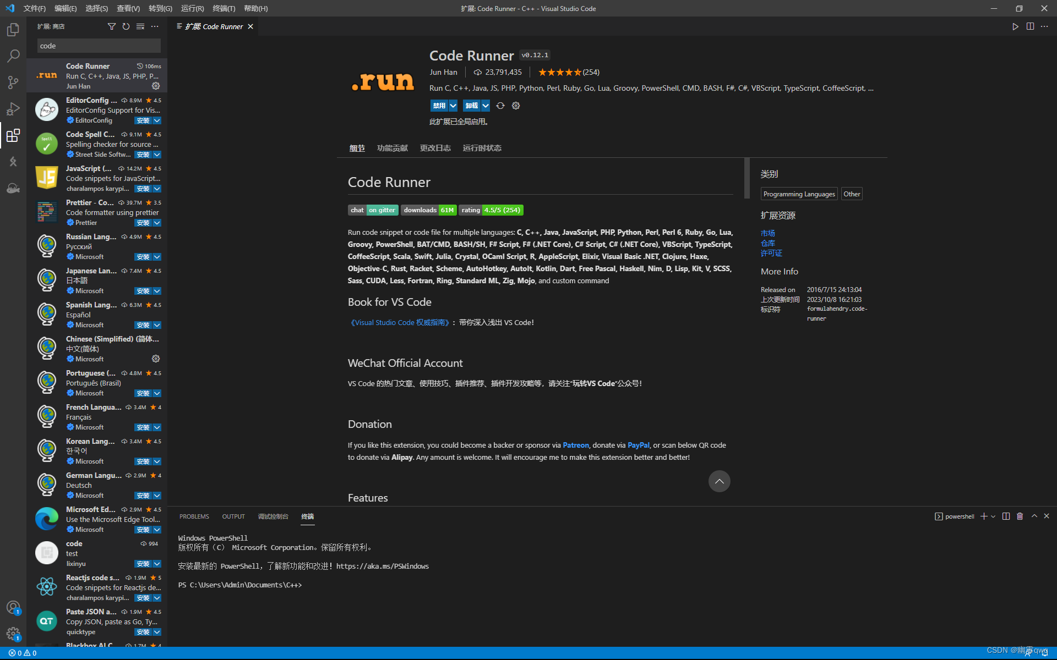Select the powershell terminal label
The image size is (1057, 660).
click(x=954, y=516)
